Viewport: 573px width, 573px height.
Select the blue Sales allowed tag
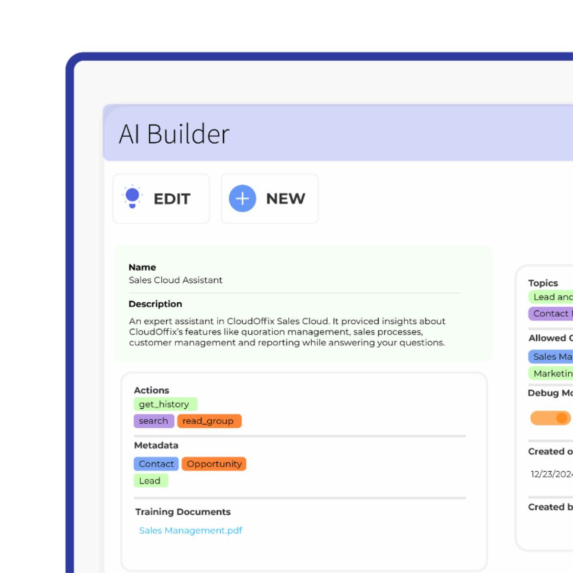(x=552, y=357)
